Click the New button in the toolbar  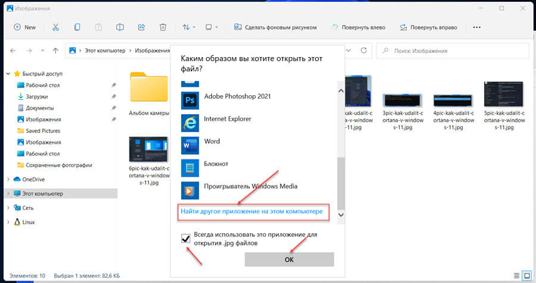click(24, 27)
